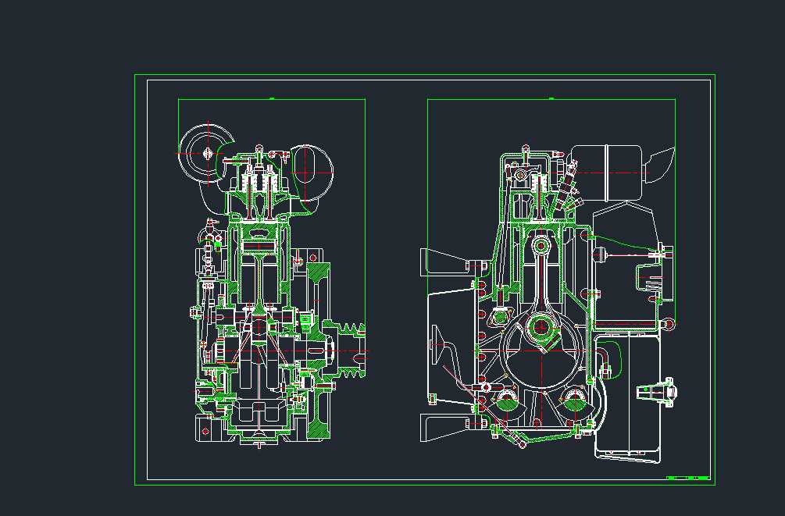Screen dimensions: 785x516
Task: Click the title block in the drawing corner
Action: pos(688,478)
